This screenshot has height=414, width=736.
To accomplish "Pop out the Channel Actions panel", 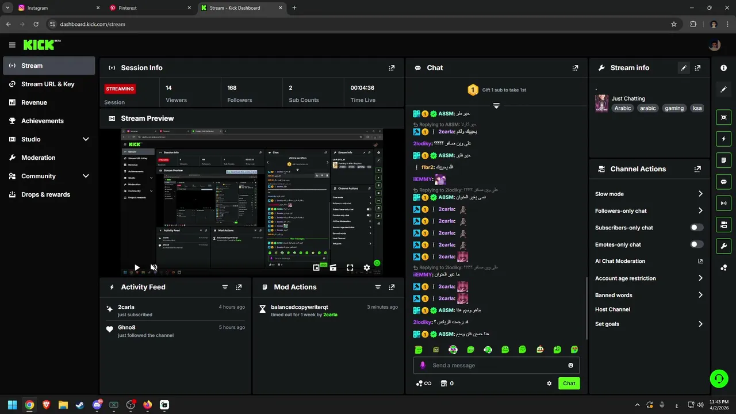I will pyautogui.click(x=697, y=169).
